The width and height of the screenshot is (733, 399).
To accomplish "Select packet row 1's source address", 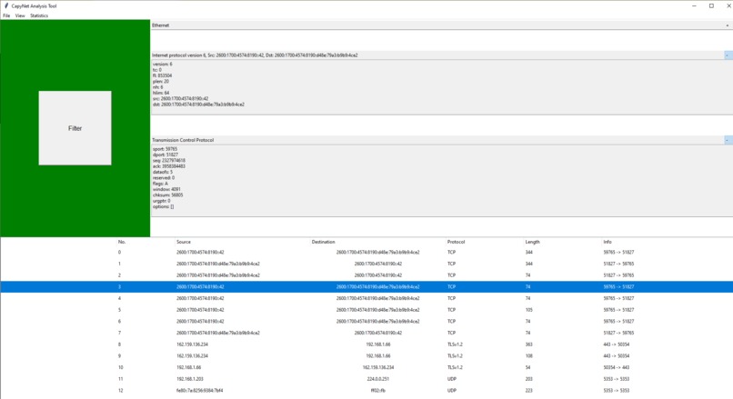I will 218,264.
